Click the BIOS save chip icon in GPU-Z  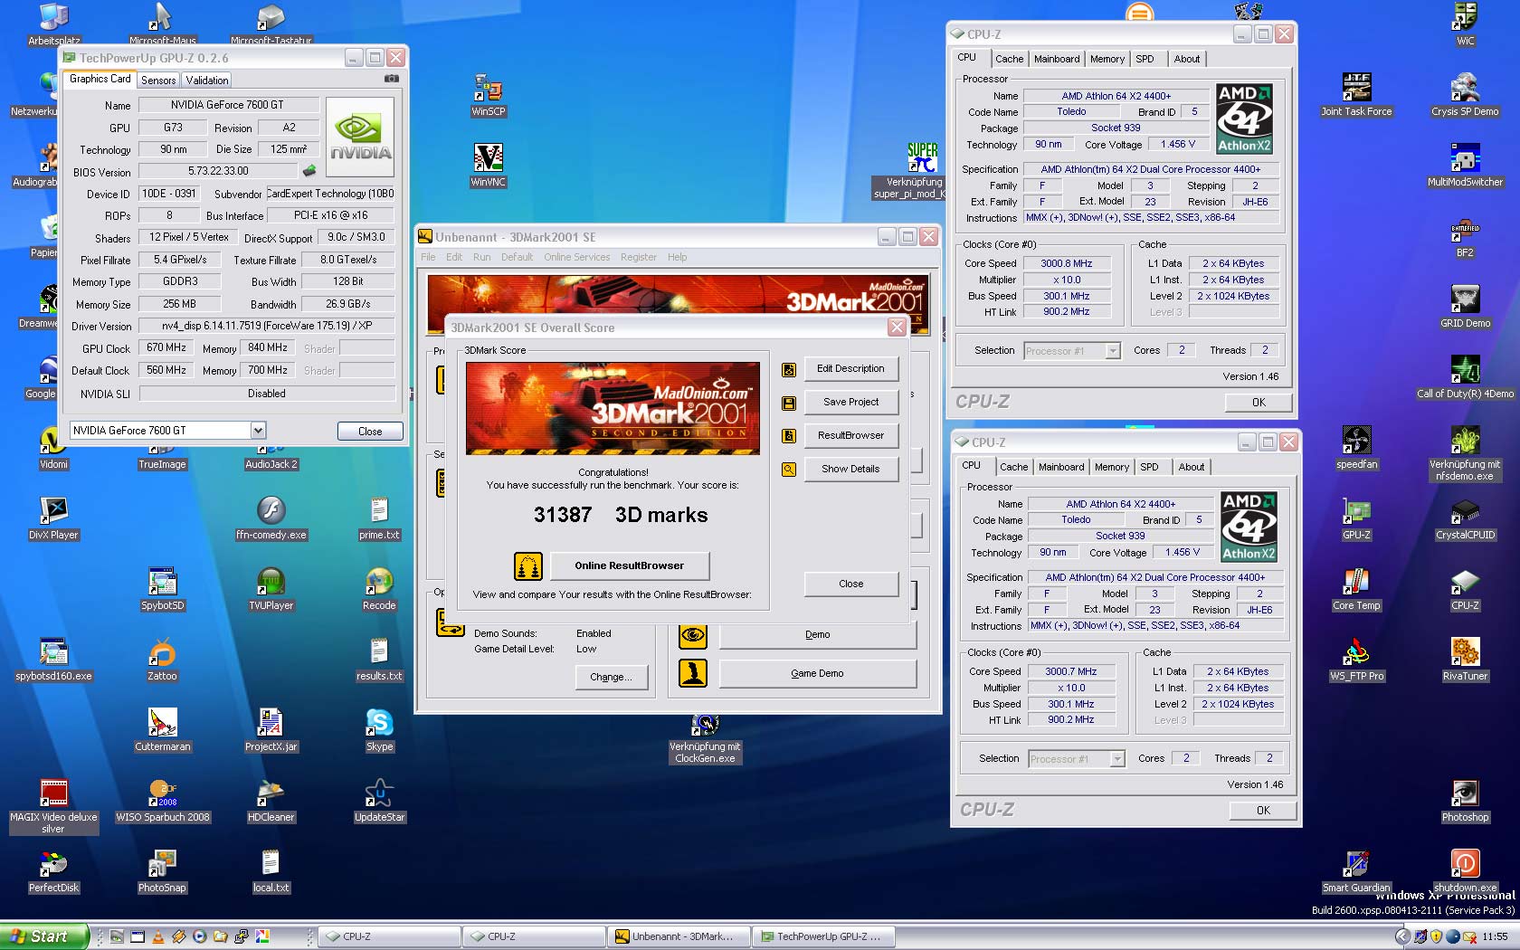[309, 170]
